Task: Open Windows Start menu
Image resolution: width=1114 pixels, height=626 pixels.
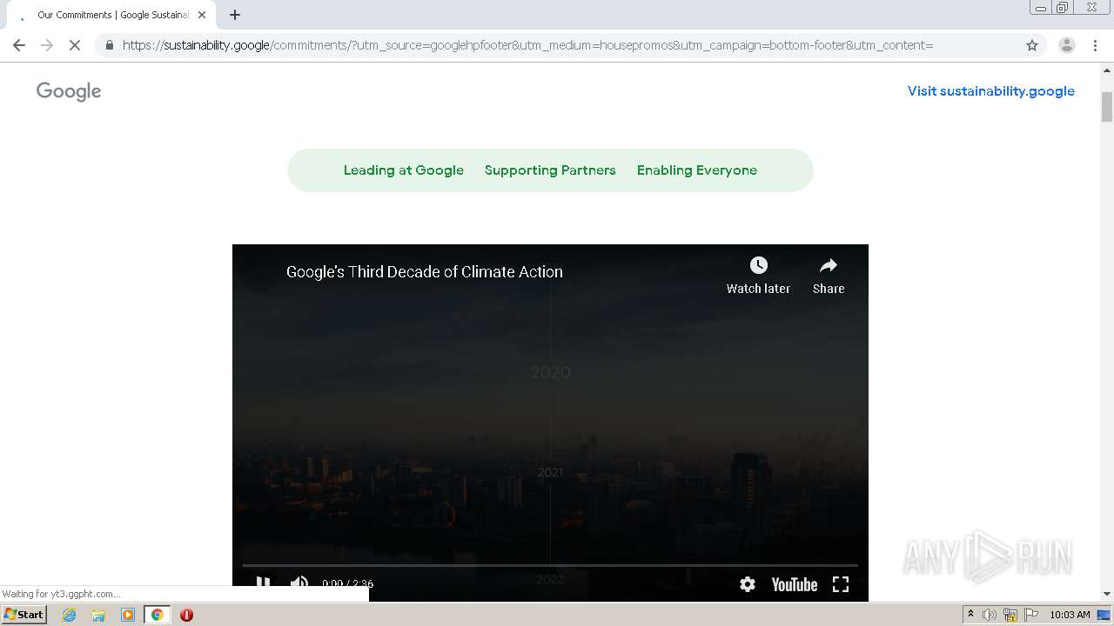Action: point(24,615)
